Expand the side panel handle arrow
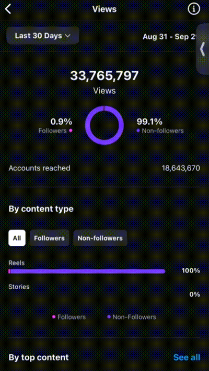Screen dimensions: 209x371 click(x=202, y=49)
